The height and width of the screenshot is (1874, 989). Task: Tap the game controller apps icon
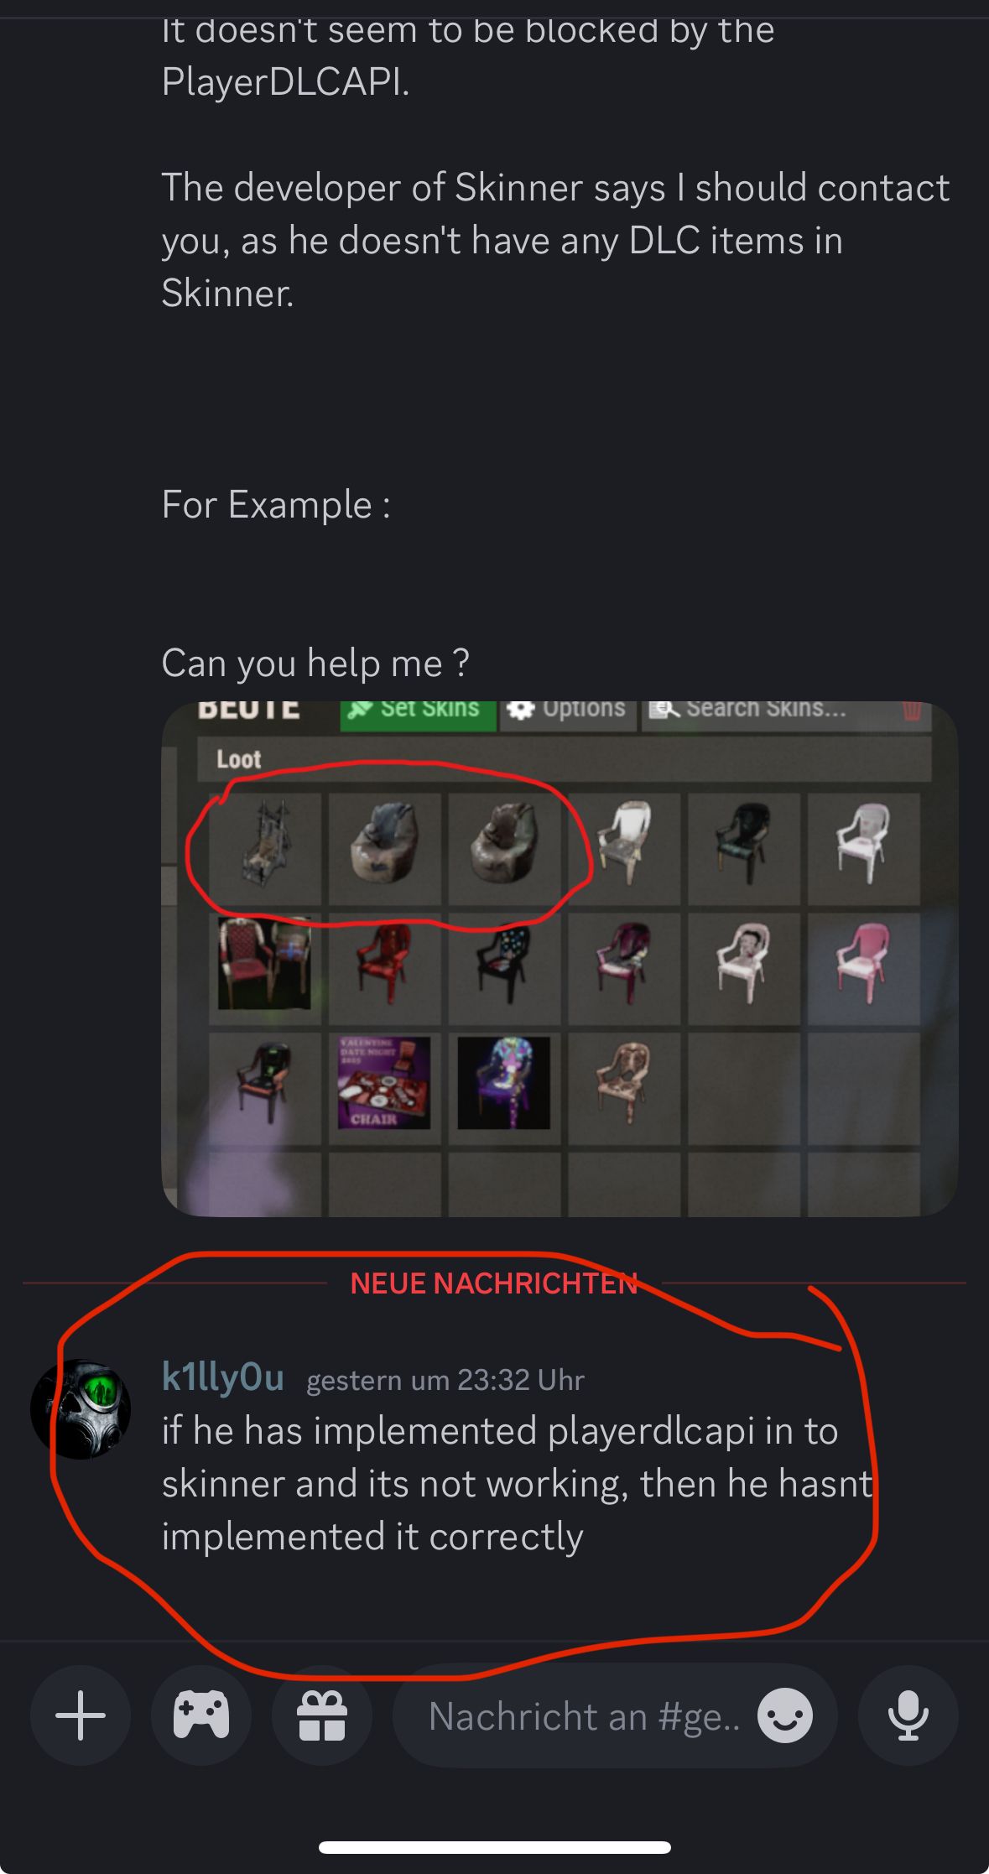point(201,1715)
